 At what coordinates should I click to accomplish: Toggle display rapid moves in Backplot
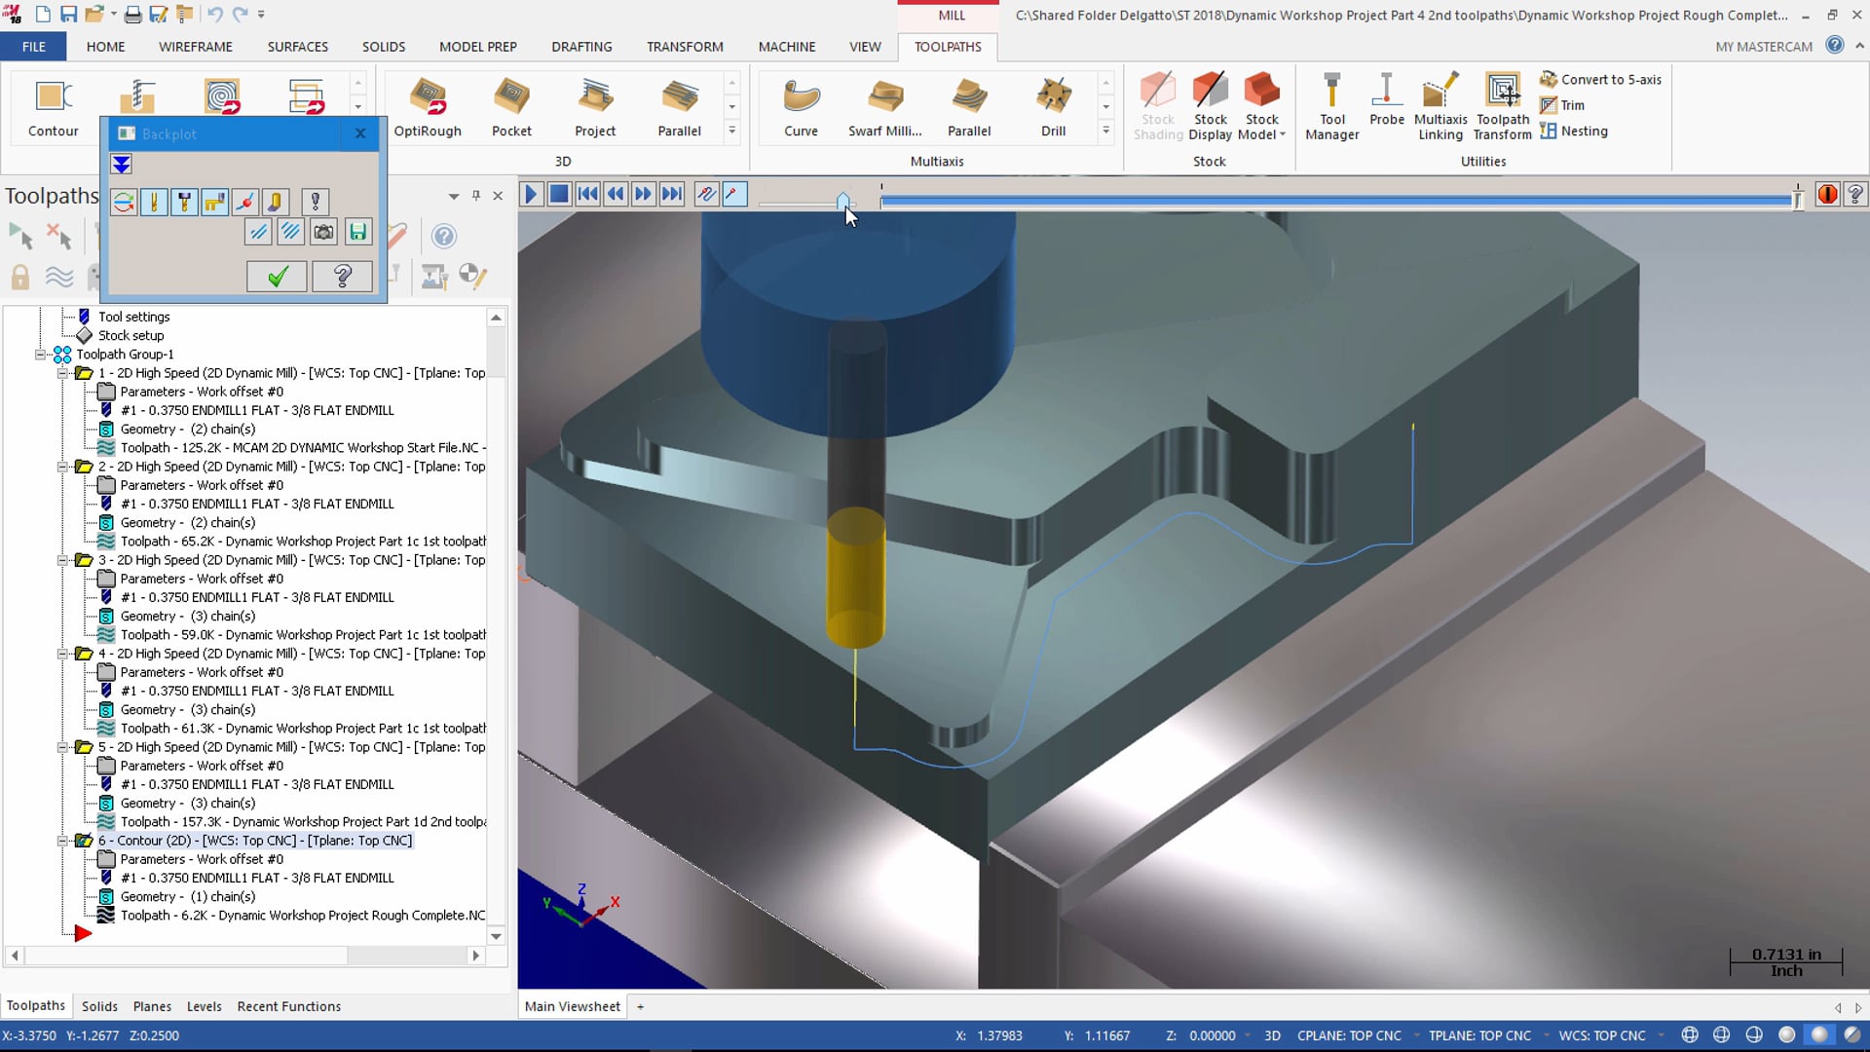(214, 202)
